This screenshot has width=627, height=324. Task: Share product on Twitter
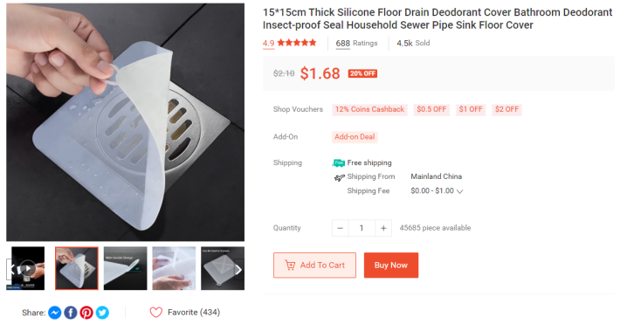point(102,313)
